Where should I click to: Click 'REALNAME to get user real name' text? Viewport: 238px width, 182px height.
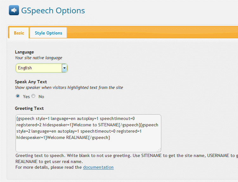pyautogui.click(x=49, y=161)
